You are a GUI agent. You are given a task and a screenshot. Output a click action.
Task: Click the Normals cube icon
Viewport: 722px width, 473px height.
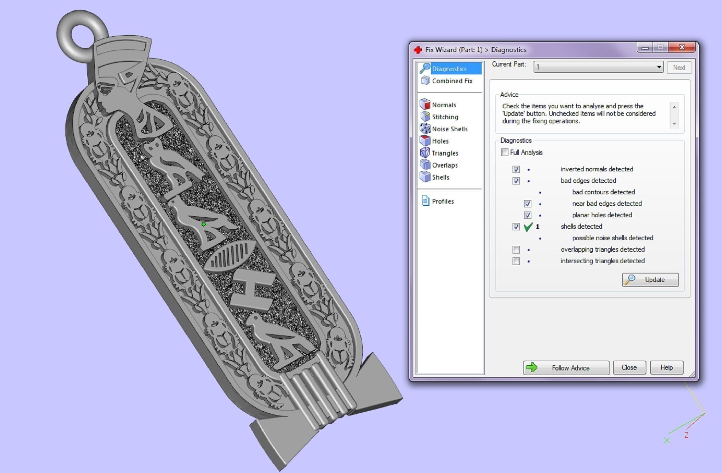[425, 104]
